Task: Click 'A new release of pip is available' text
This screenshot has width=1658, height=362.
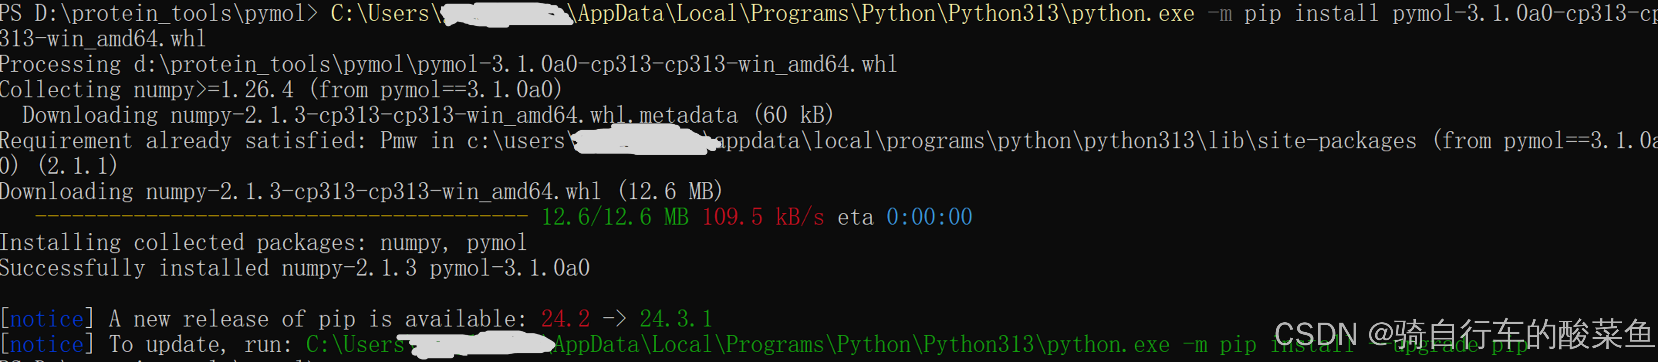Action: (x=318, y=319)
